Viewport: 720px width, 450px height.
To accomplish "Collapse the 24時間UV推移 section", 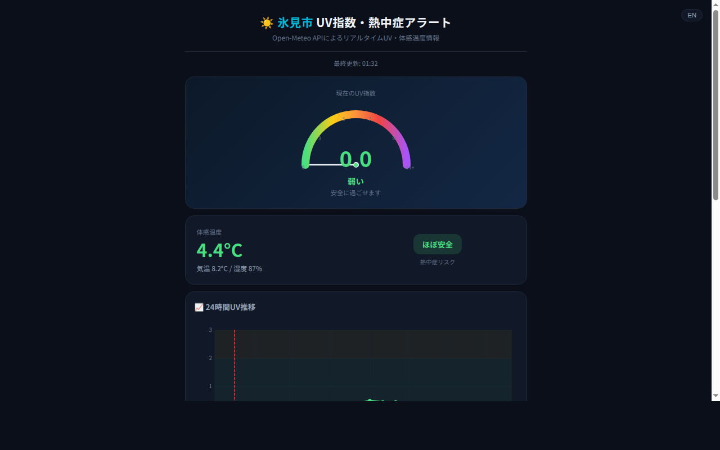I will pyautogui.click(x=230, y=307).
